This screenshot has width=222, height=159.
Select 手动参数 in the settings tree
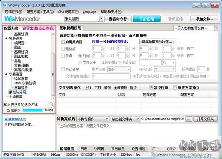[x=16, y=97]
